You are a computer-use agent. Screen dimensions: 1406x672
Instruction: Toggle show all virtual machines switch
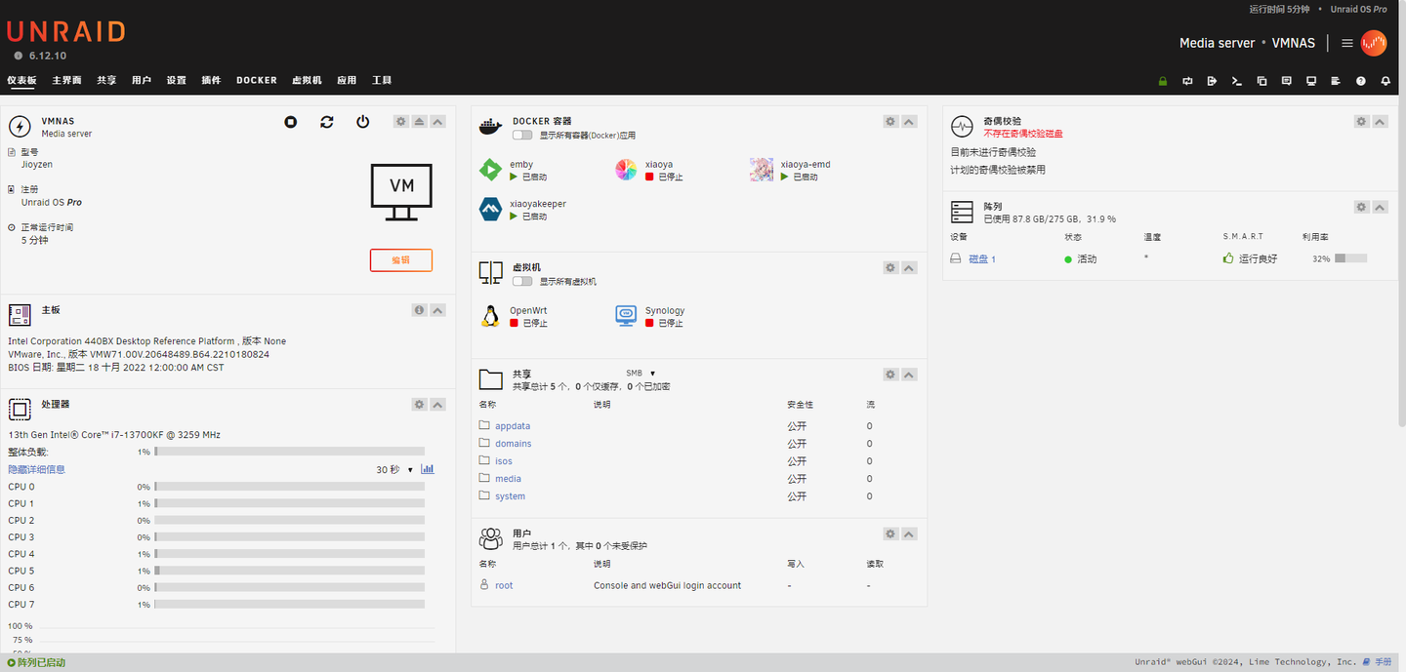coord(522,281)
